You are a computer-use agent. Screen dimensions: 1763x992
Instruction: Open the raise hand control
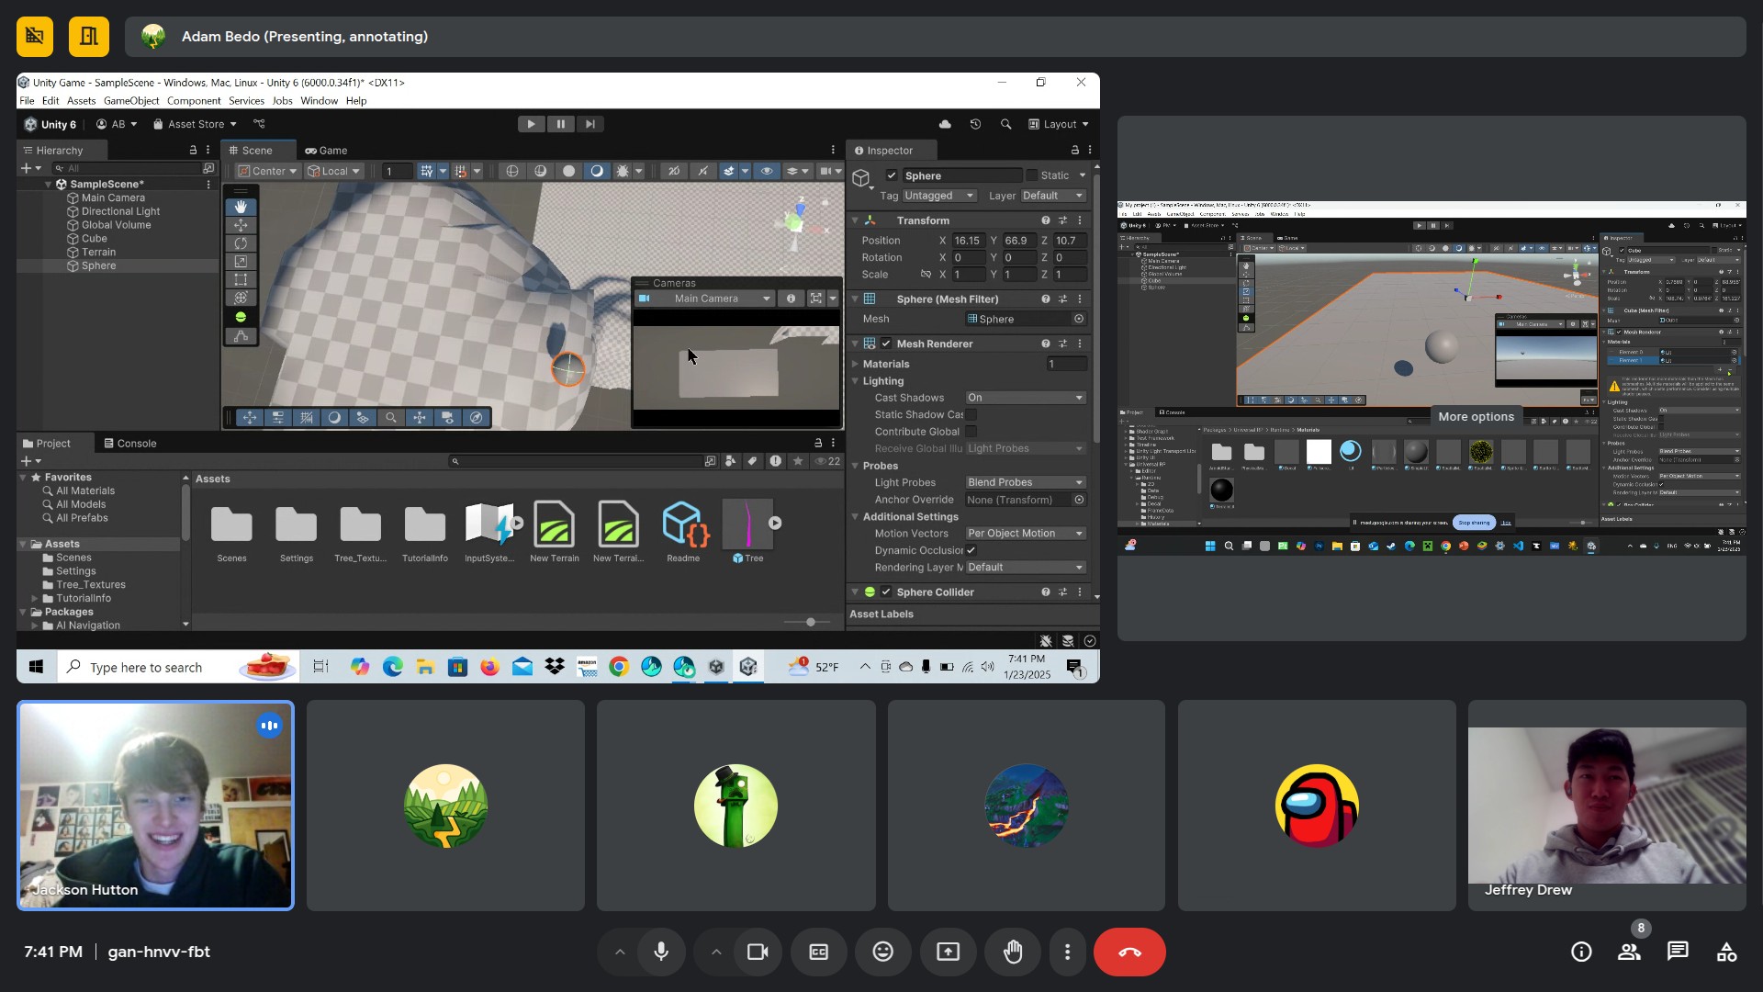click(x=1013, y=952)
